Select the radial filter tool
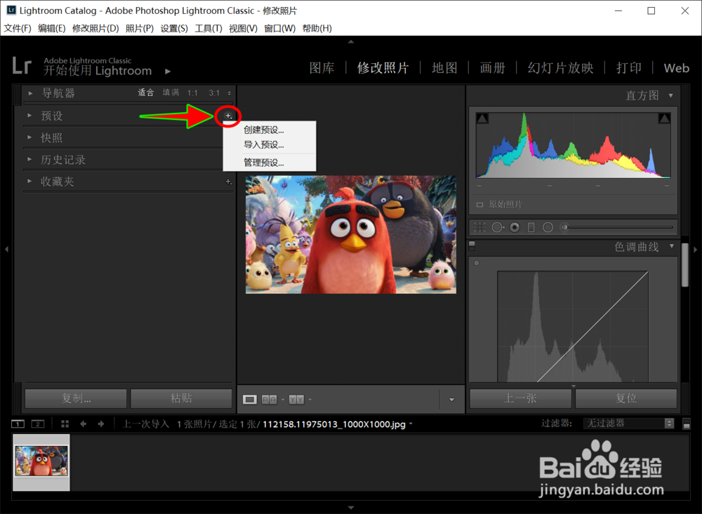 548,227
